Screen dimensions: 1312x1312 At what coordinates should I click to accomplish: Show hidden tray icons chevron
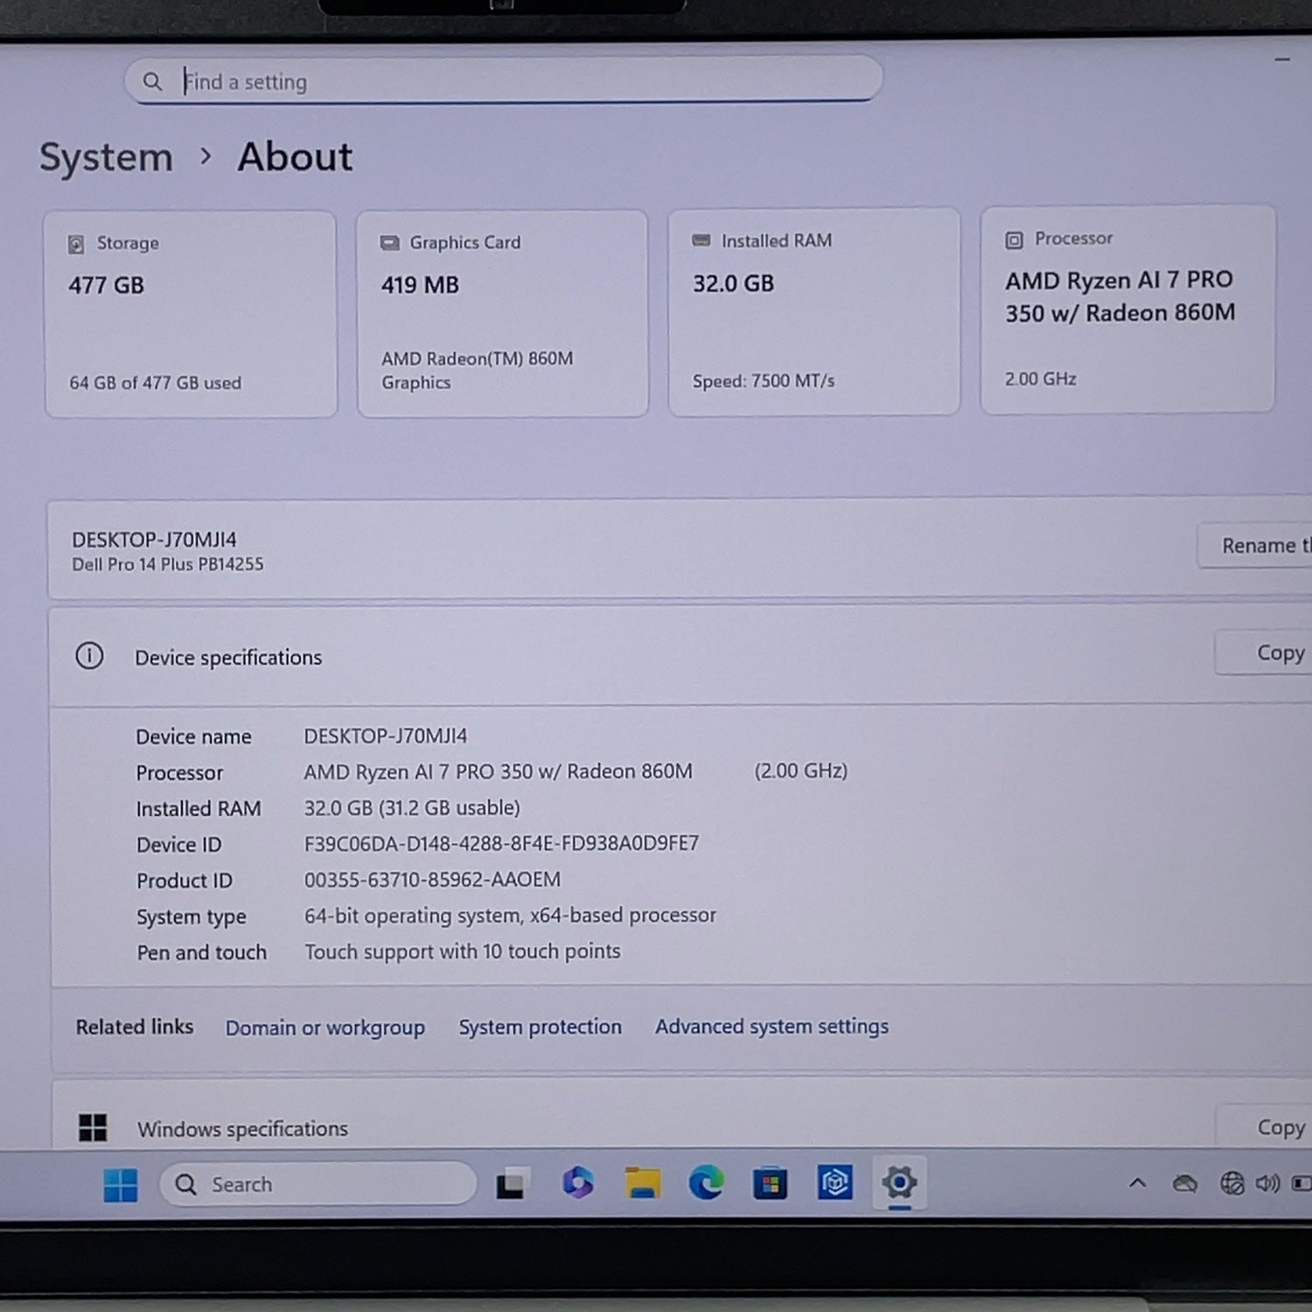pyautogui.click(x=1137, y=1183)
